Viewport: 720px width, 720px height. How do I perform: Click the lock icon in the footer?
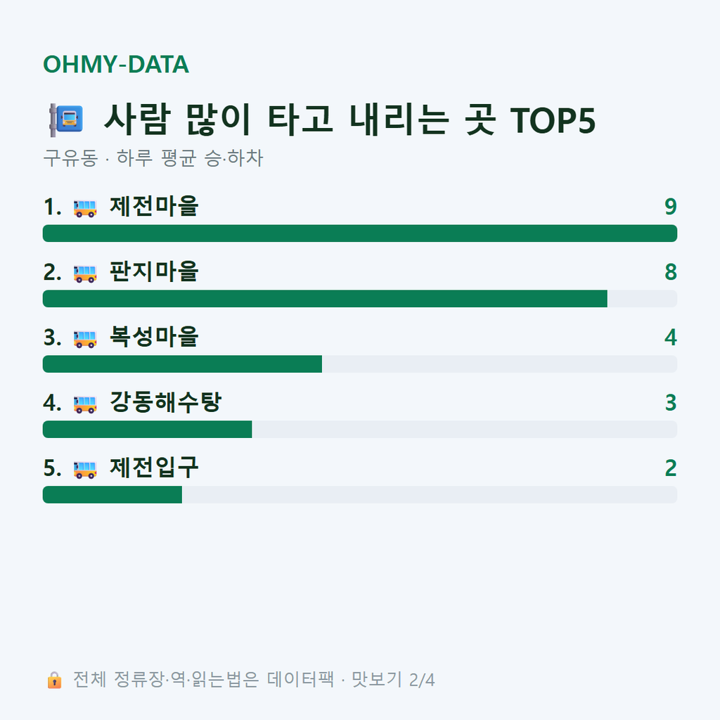(x=54, y=680)
